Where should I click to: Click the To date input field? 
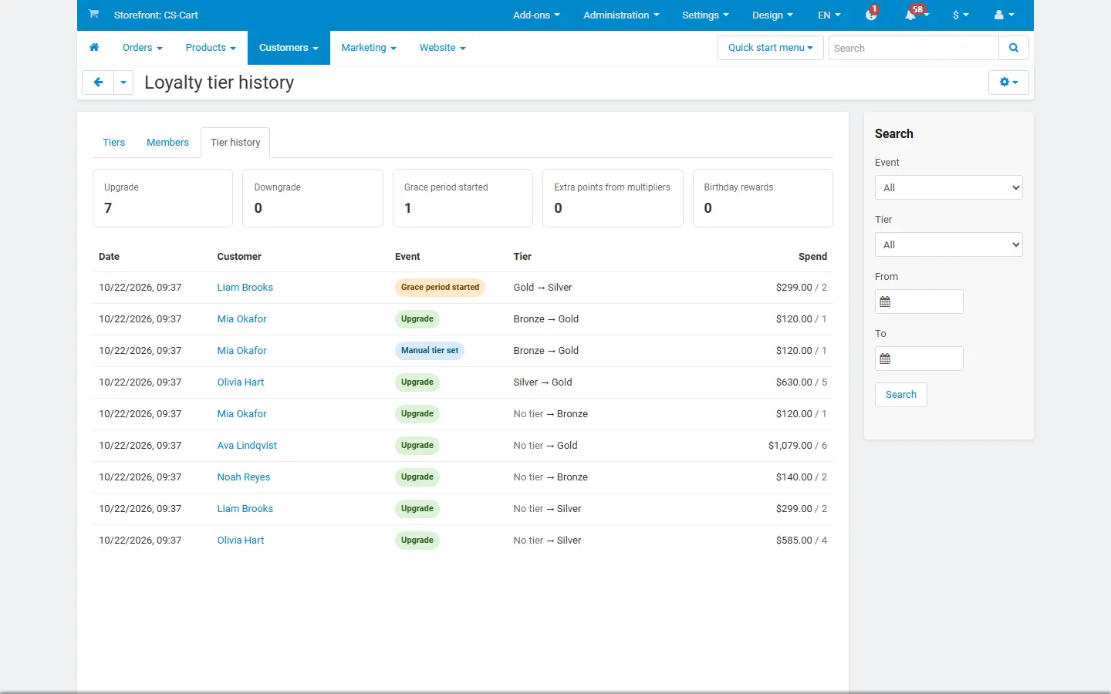tap(919, 359)
